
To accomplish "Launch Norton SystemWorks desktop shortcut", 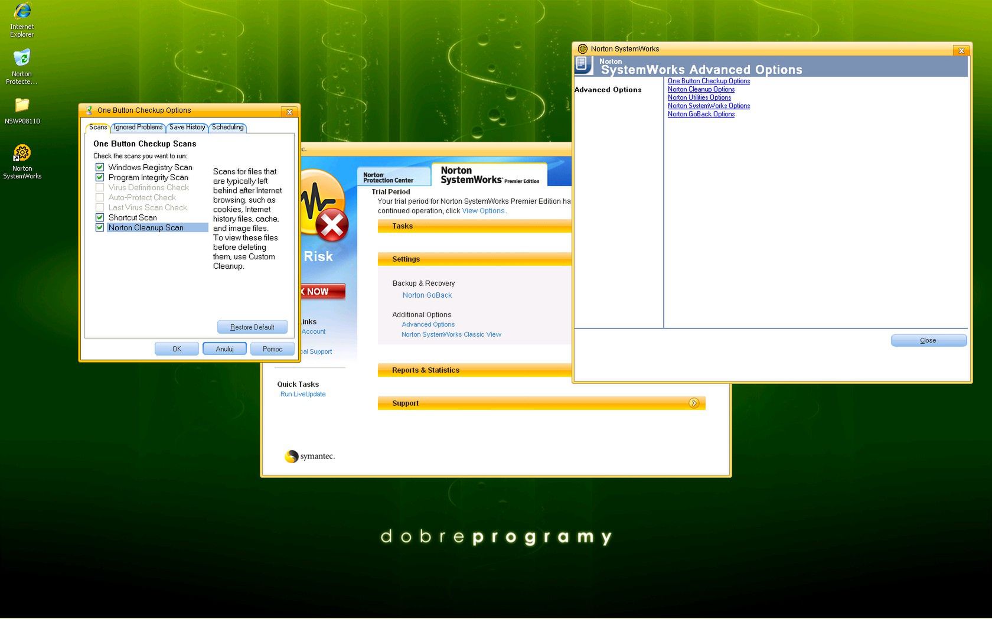I will [x=22, y=162].
